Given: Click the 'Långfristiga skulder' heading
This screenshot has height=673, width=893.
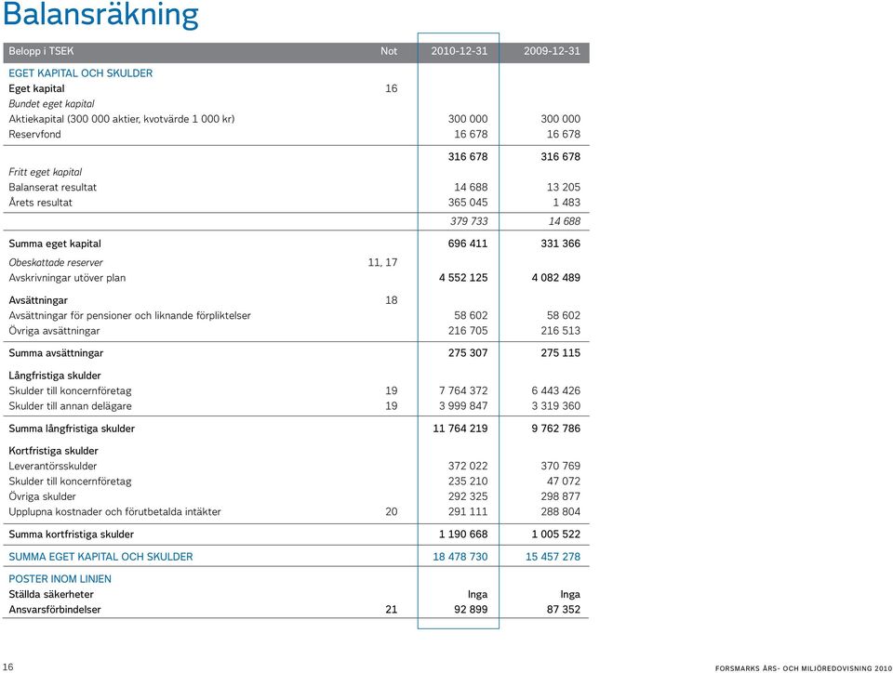Looking at the screenshot, I should pos(55,376).
